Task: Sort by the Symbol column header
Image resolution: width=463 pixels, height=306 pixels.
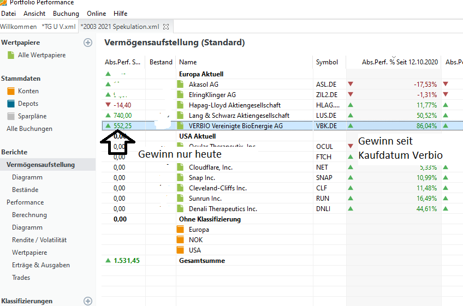Action: pyautogui.click(x=327, y=62)
